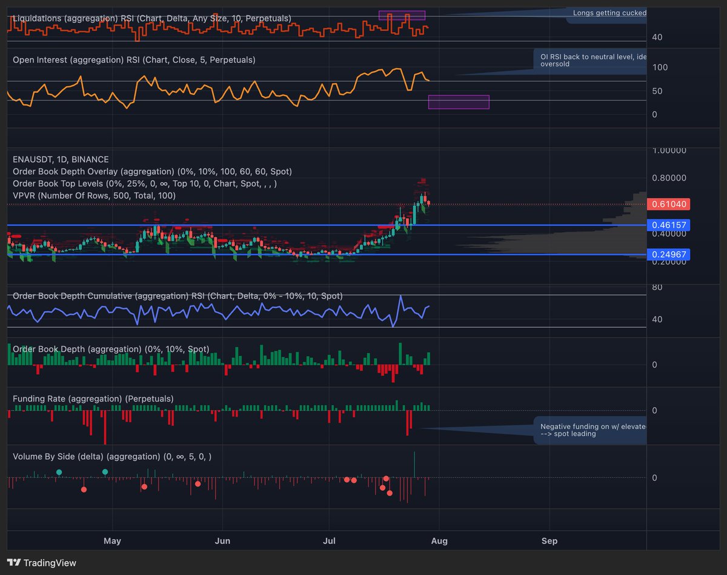This screenshot has width=727, height=575.
Task: Select the 'OI RSI back to neutral' note
Action: point(591,60)
